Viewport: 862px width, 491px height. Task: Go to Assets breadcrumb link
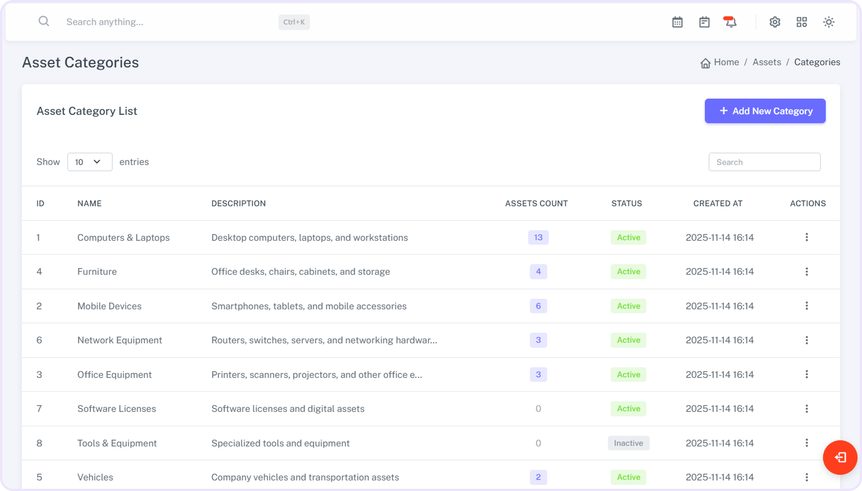coord(766,62)
